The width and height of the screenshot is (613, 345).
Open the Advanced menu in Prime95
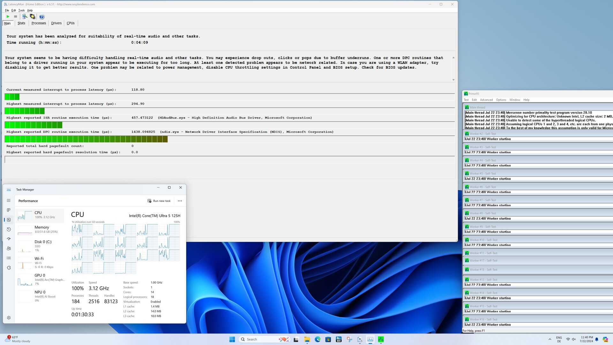coord(486,100)
